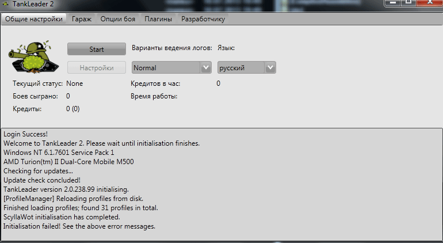Switch to the Плагины tab
Image resolution: width=443 pixels, height=243 pixels.
[x=158, y=19]
